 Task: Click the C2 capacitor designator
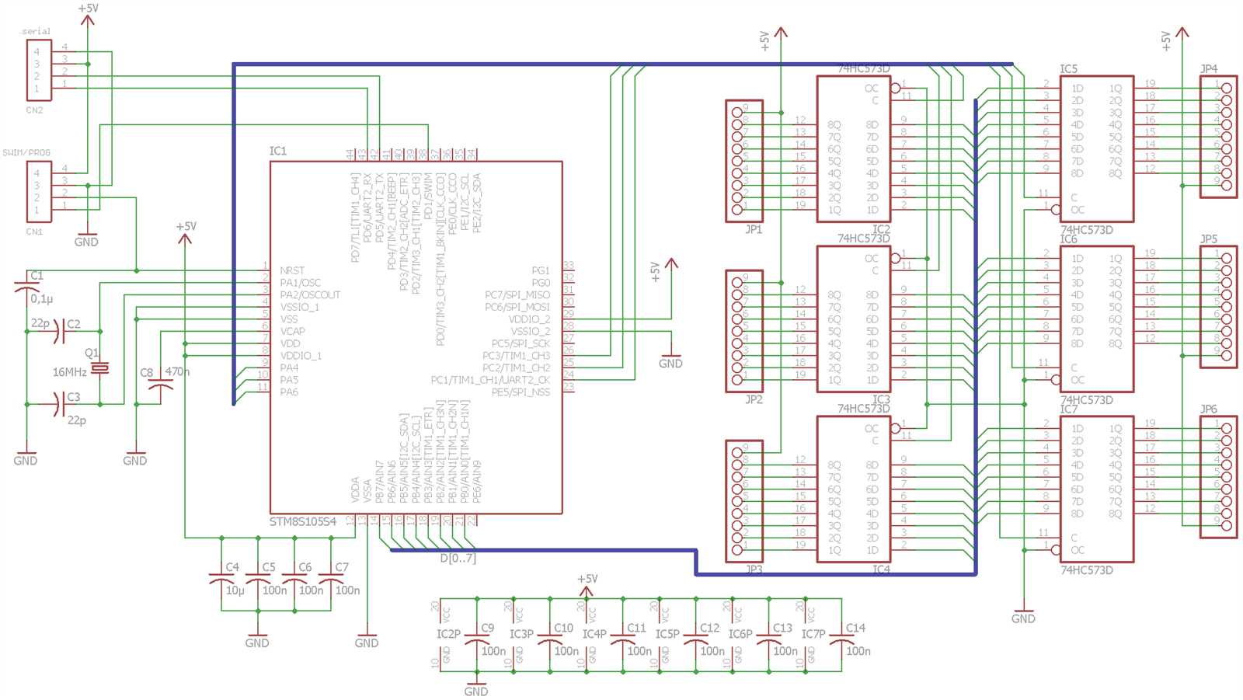tap(74, 324)
